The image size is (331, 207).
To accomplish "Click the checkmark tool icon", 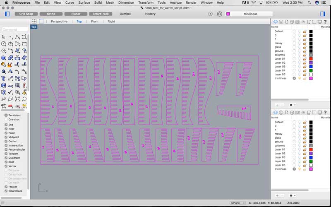I will coord(10,92).
